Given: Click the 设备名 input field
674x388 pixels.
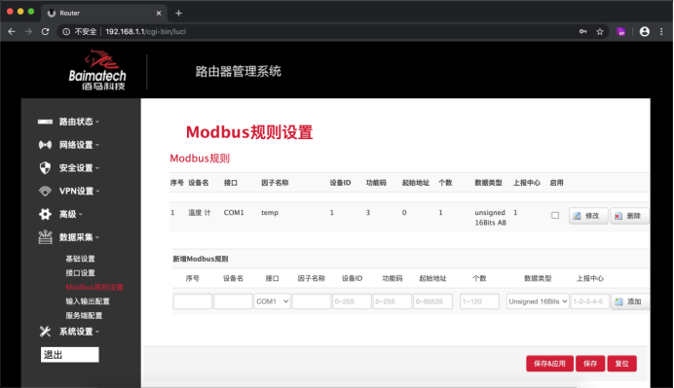Looking at the screenshot, I should (x=233, y=301).
